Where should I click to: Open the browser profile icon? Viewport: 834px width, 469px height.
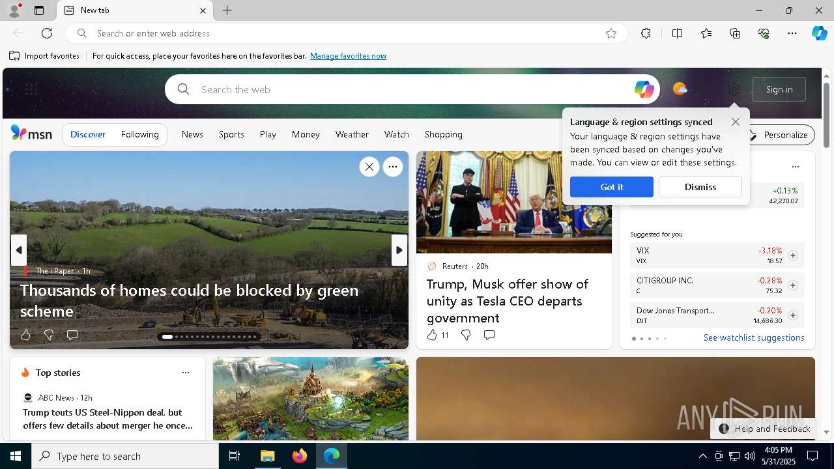[x=14, y=10]
